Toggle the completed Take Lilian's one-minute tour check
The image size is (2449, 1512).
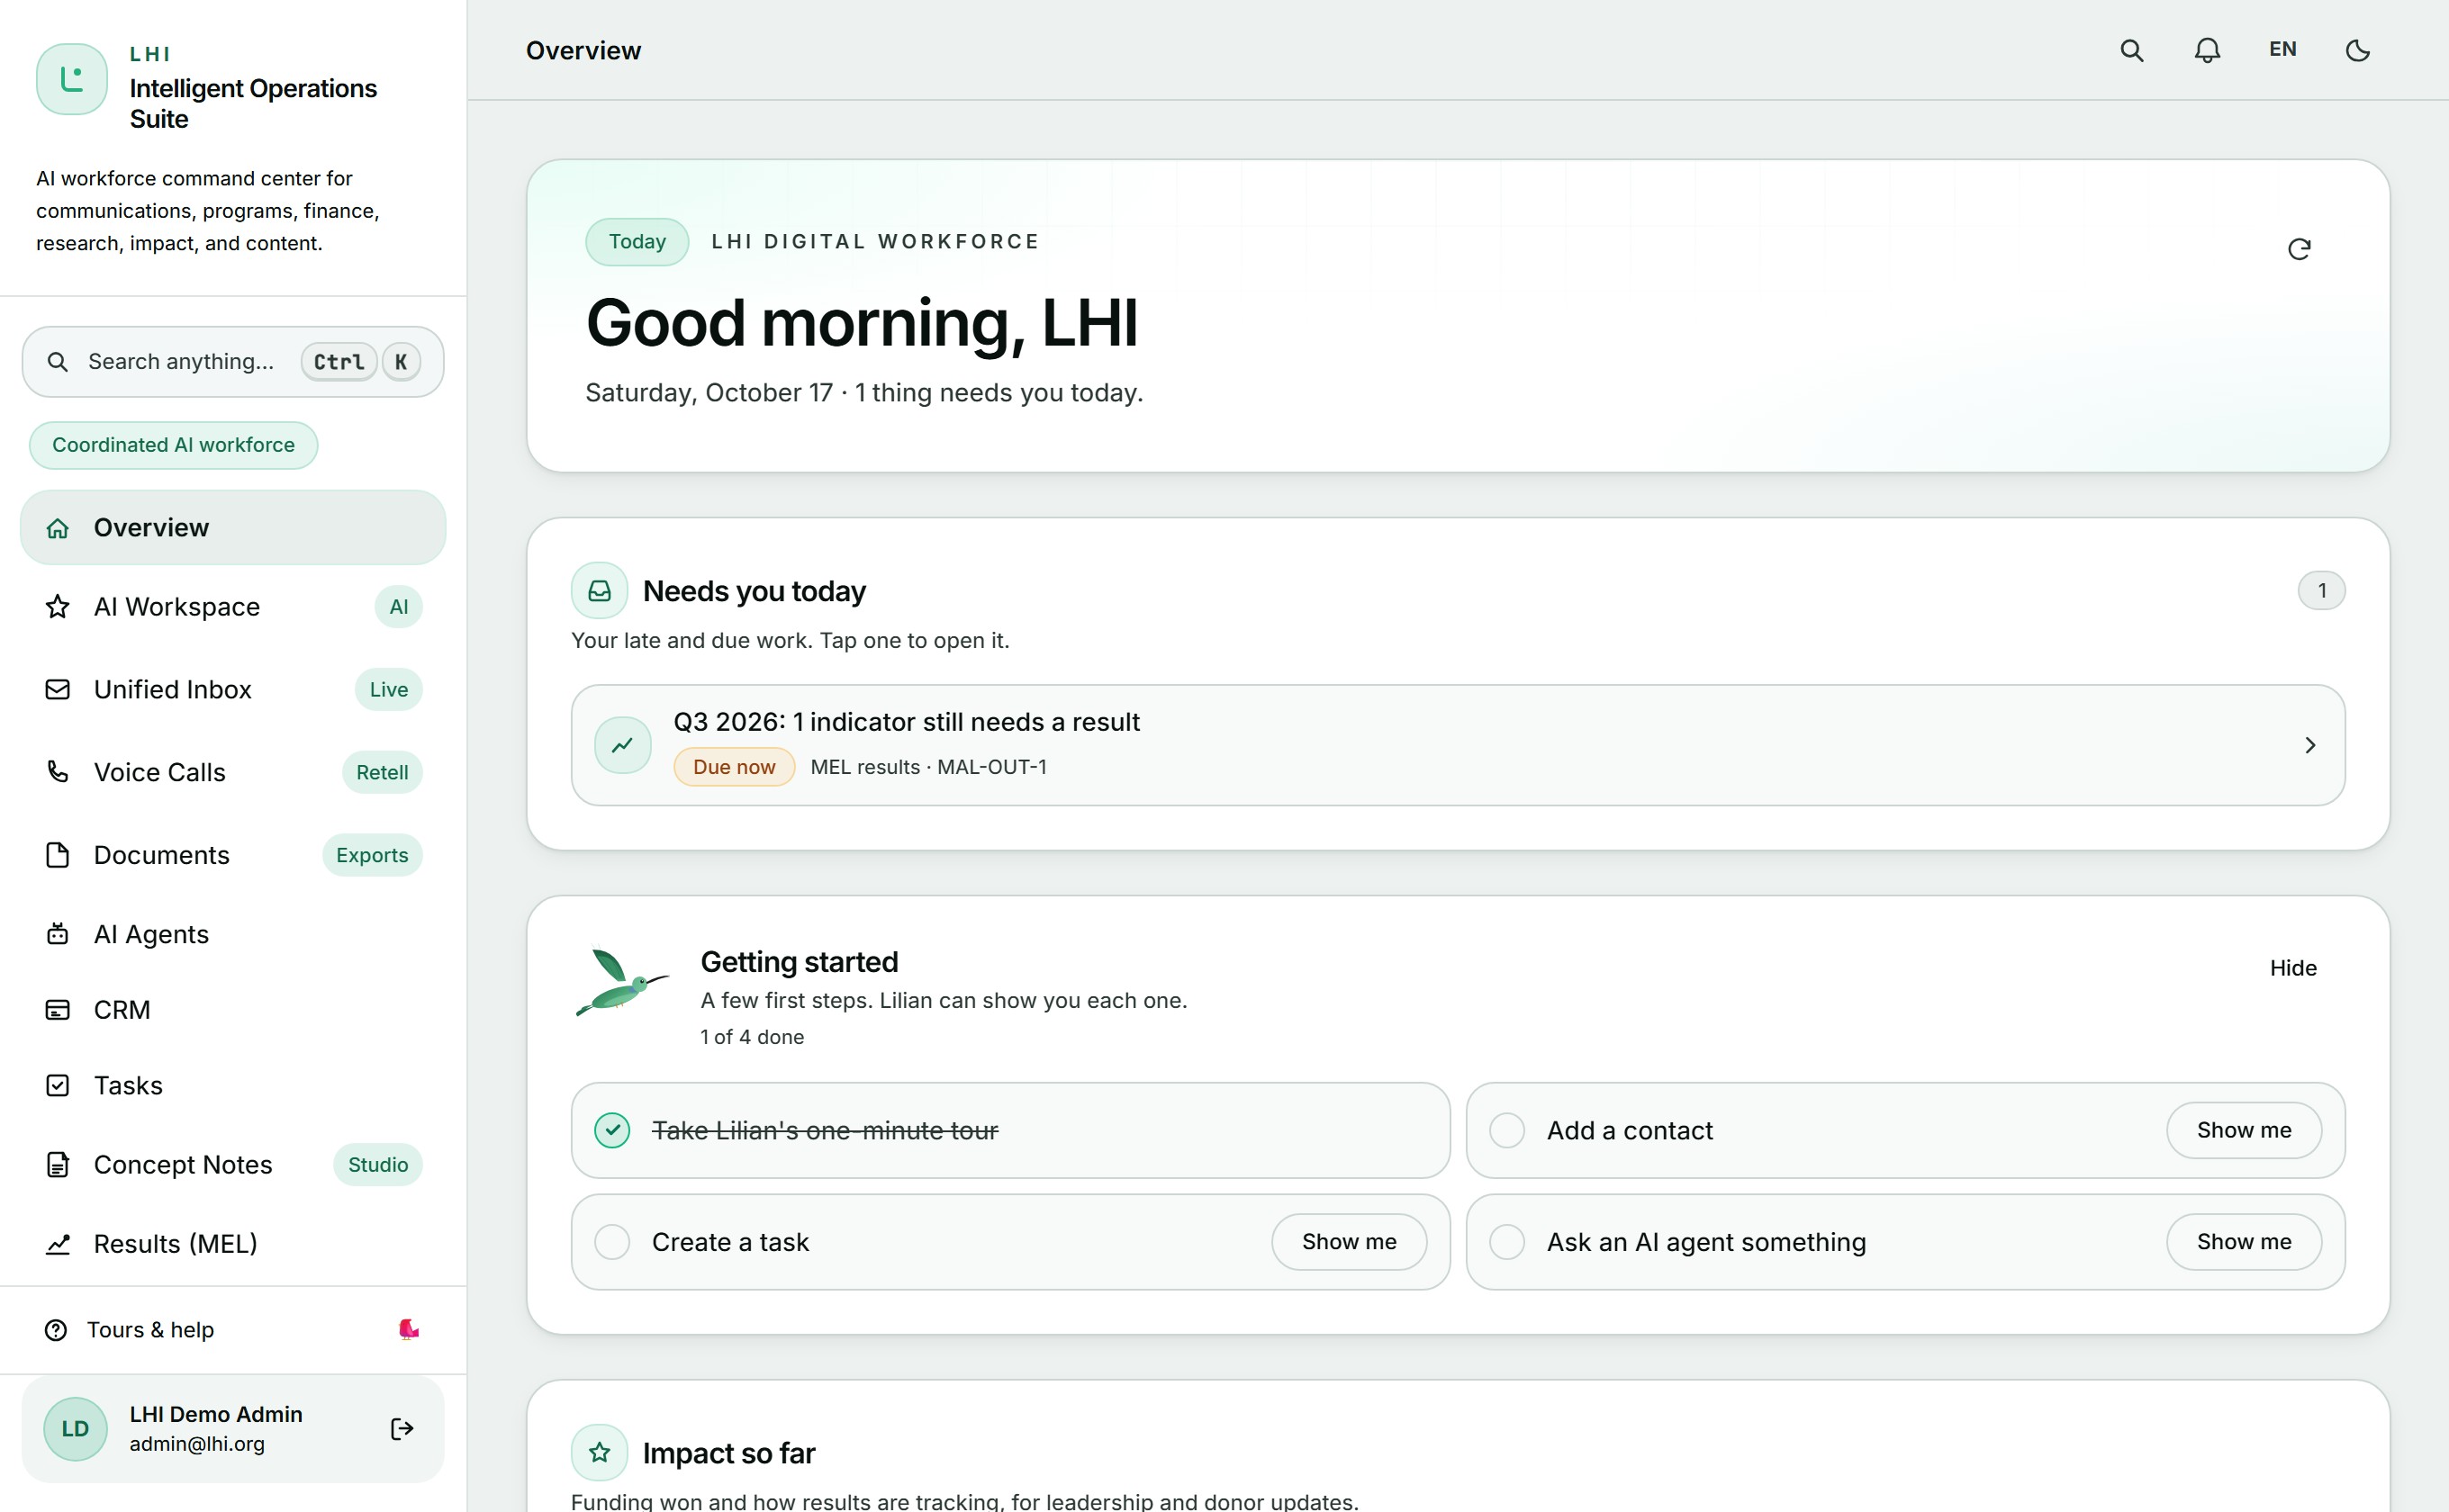(x=612, y=1130)
